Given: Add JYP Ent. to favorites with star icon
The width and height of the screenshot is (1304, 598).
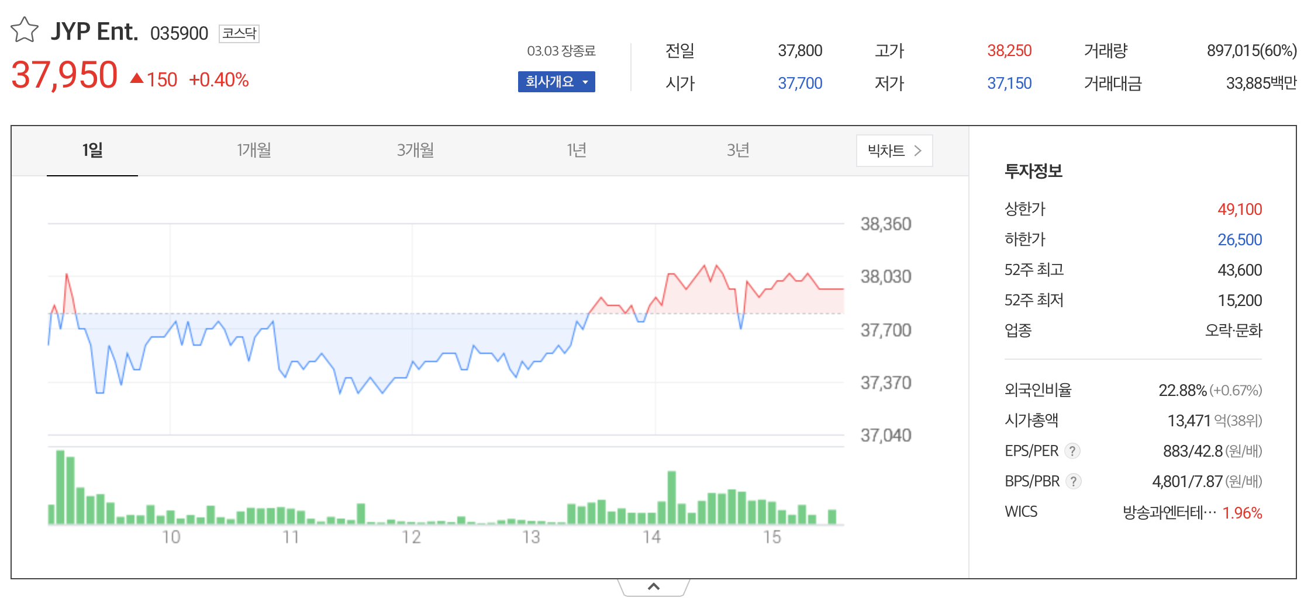Looking at the screenshot, I should 25,30.
